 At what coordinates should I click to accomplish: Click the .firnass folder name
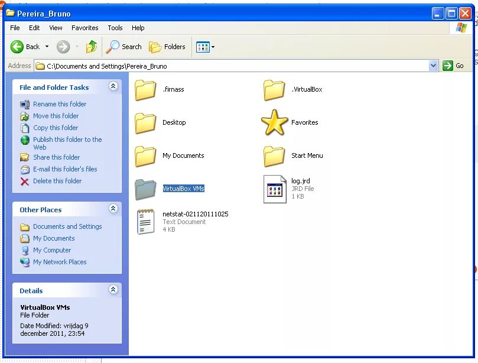174,89
